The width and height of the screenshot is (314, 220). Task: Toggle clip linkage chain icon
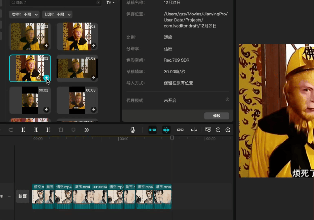180,130
